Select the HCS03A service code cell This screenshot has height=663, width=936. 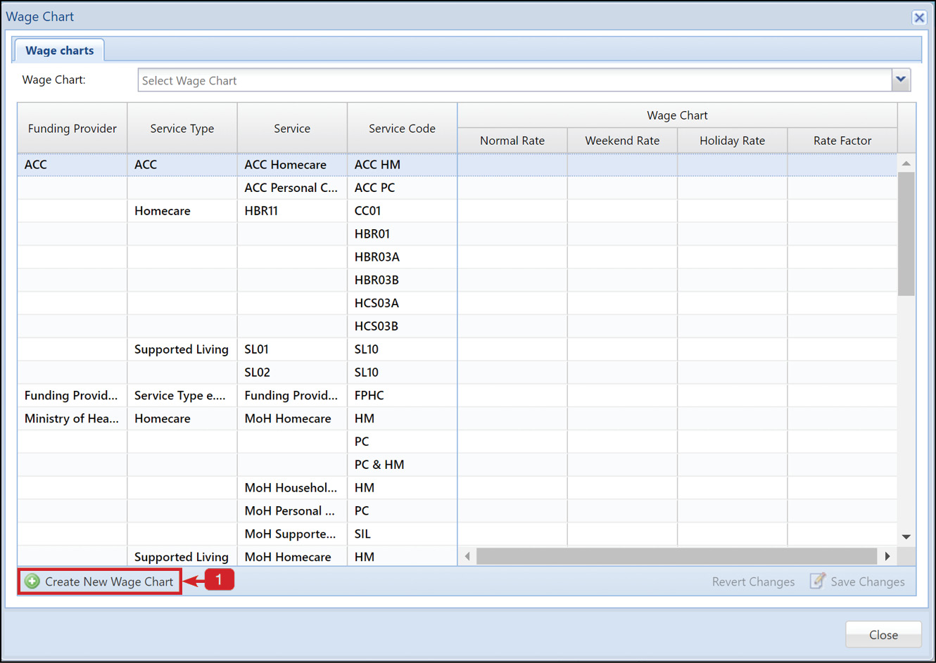402,303
